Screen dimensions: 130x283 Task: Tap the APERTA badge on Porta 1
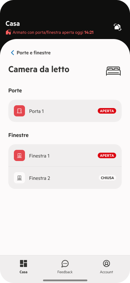point(107,111)
